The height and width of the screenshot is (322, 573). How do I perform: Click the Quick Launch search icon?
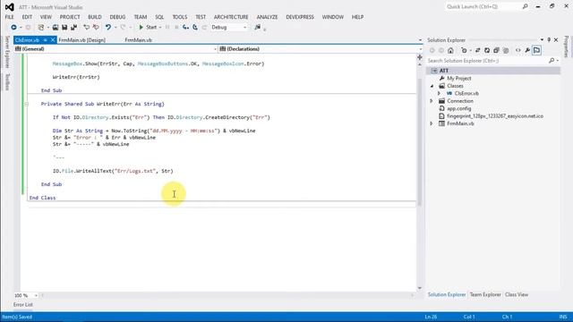pos(526,6)
